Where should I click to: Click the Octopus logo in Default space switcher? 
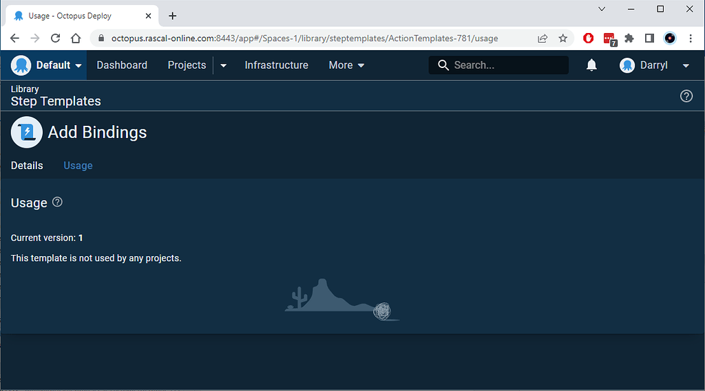(x=21, y=65)
